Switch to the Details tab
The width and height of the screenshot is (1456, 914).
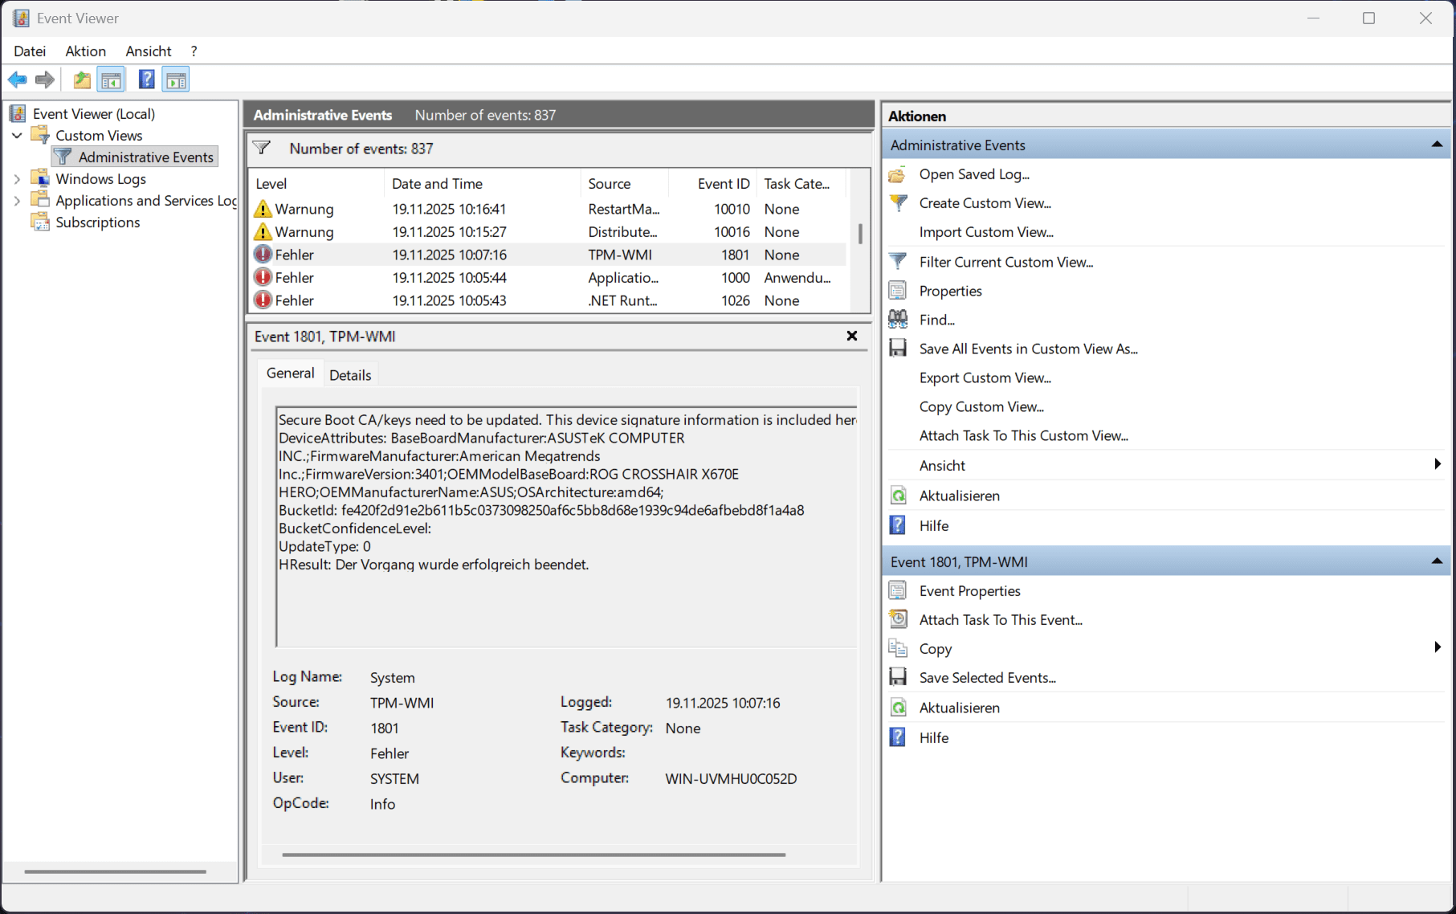click(351, 373)
